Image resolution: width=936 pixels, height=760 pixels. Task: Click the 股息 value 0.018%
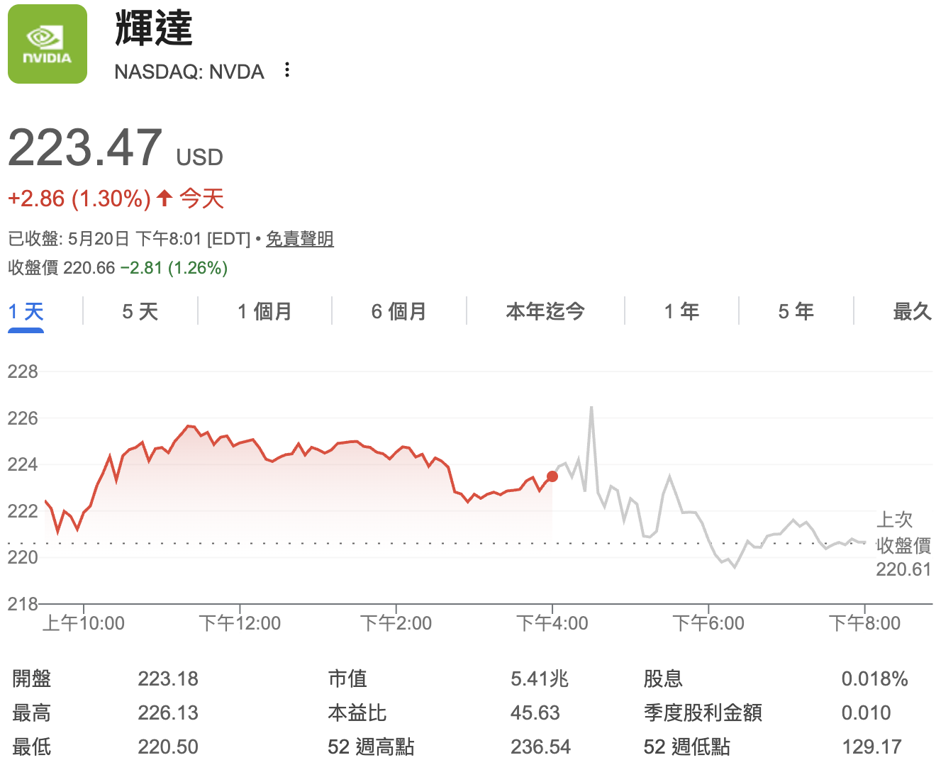click(x=874, y=678)
